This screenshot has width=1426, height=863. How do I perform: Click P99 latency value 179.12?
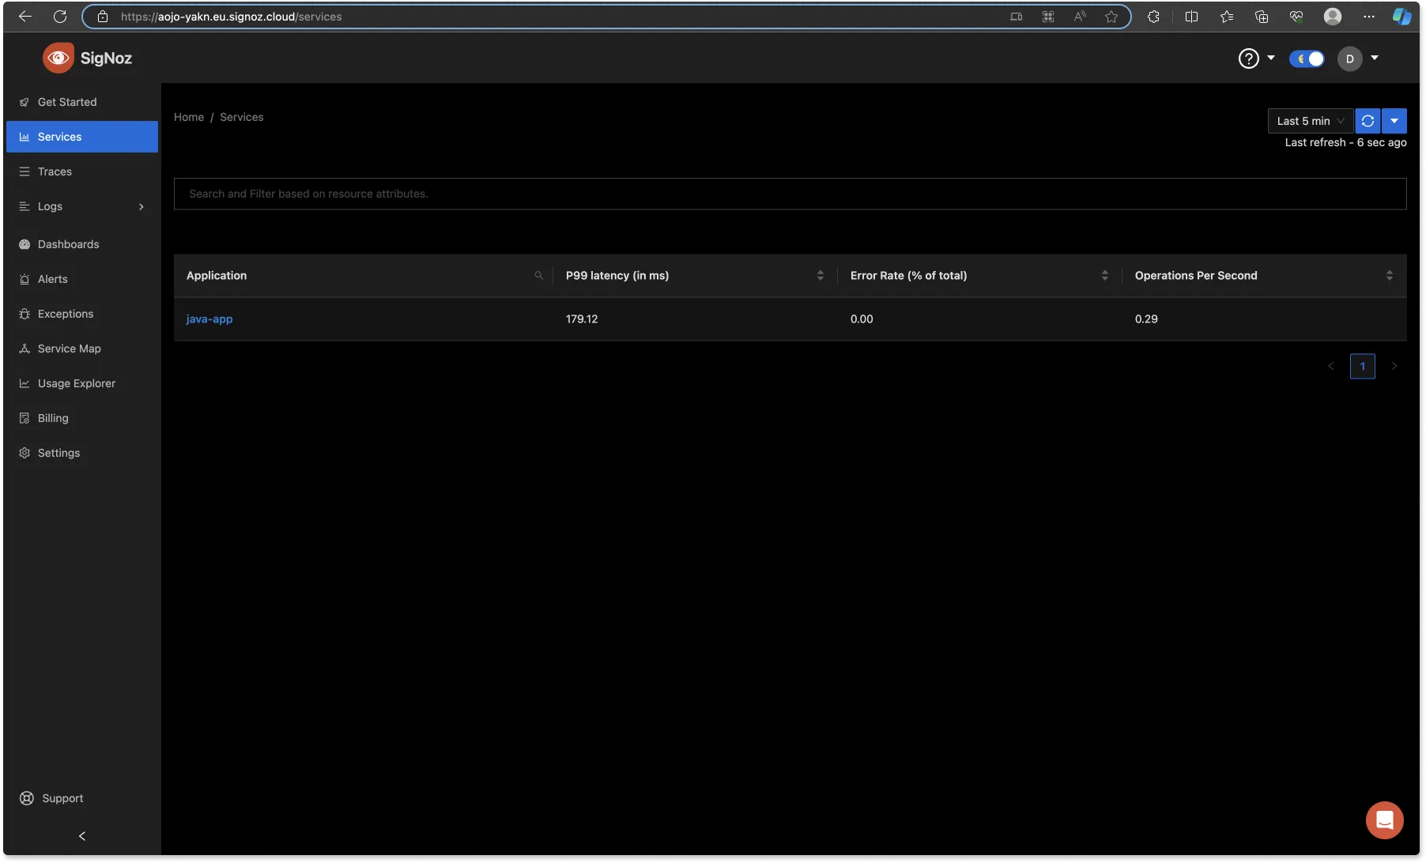[x=582, y=319]
